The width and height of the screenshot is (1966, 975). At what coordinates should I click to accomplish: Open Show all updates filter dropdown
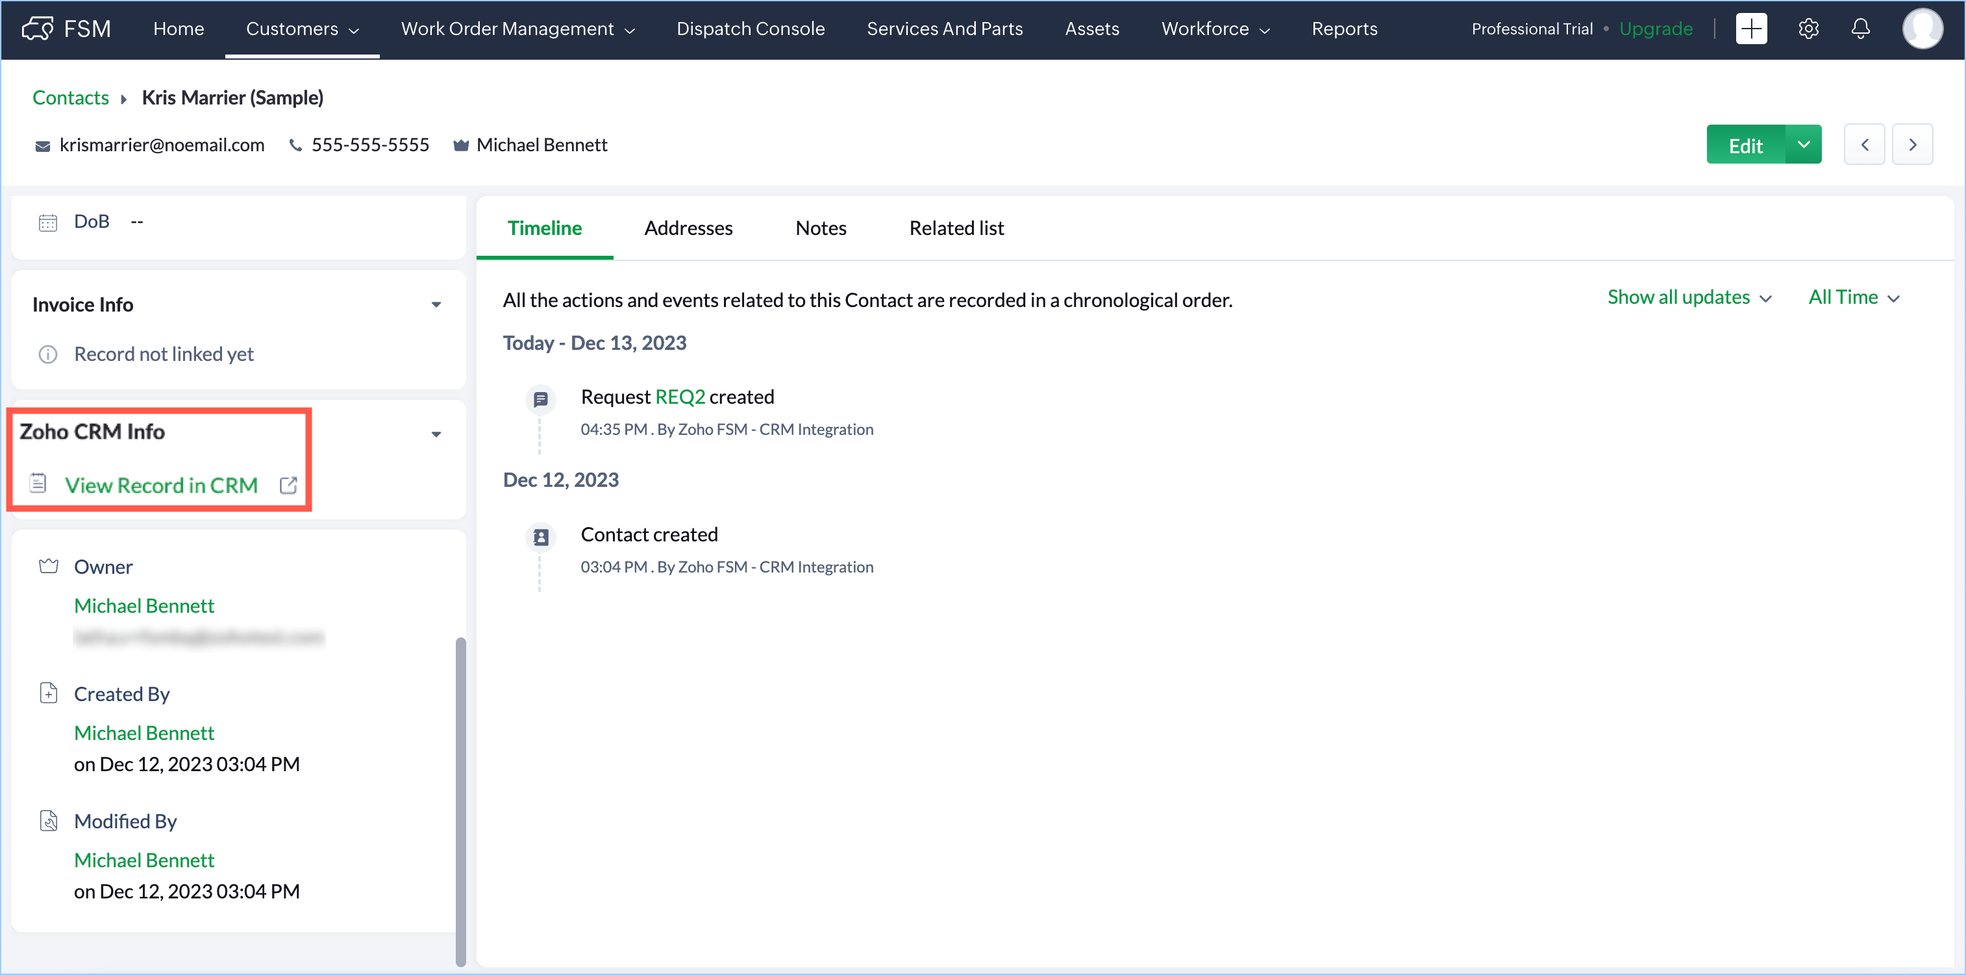[x=1689, y=297]
